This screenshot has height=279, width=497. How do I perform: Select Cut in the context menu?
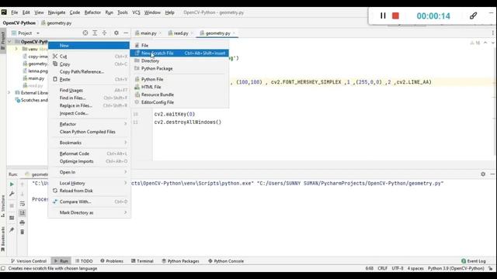tap(89, 57)
